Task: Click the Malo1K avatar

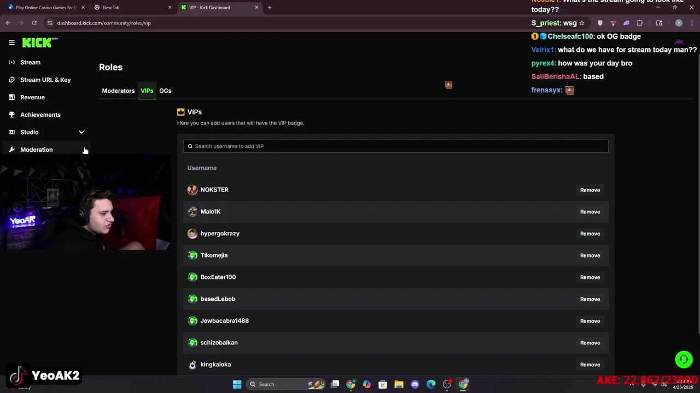Action: [192, 212]
